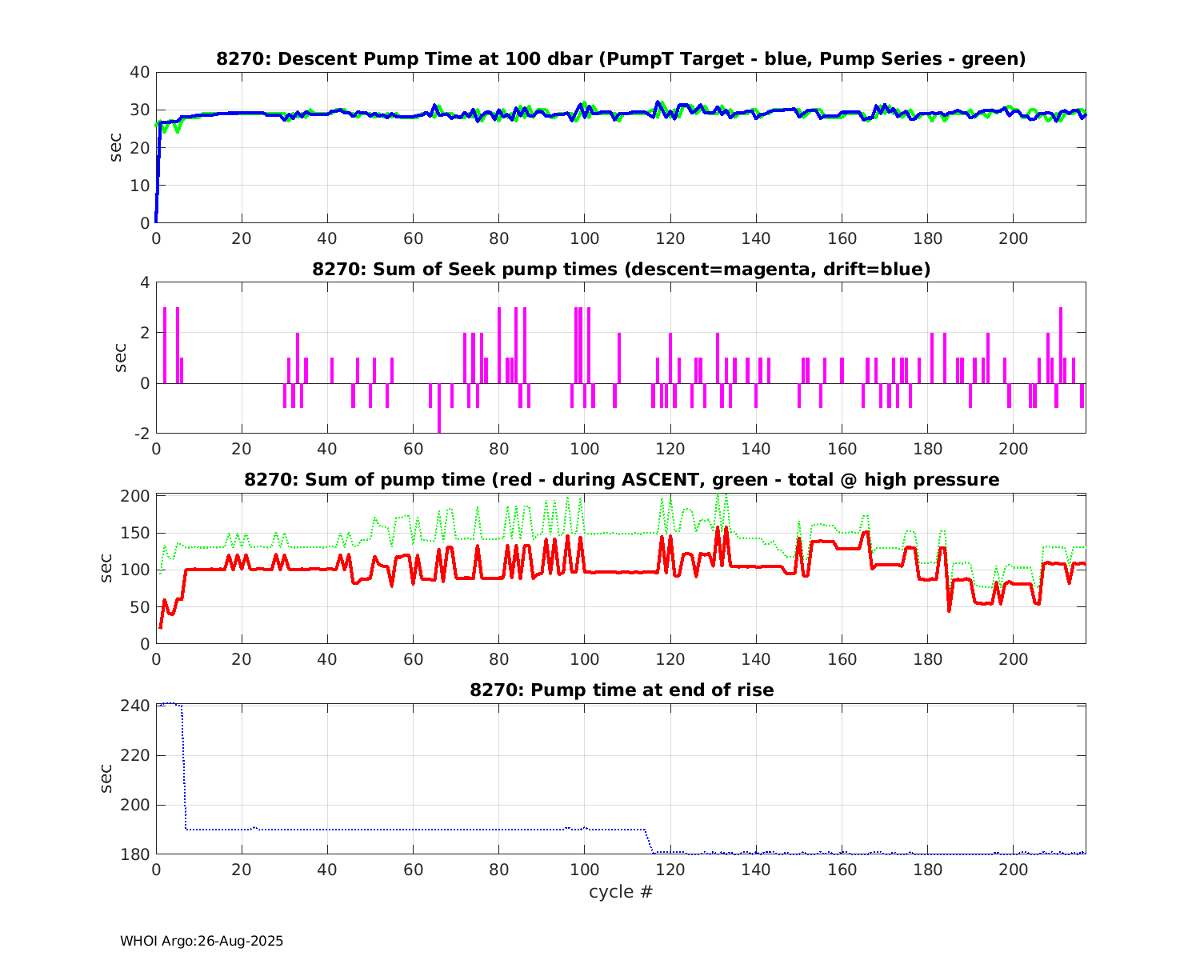
Task: Click the "40" y-axis tick on the top chart
Action: tap(140, 72)
